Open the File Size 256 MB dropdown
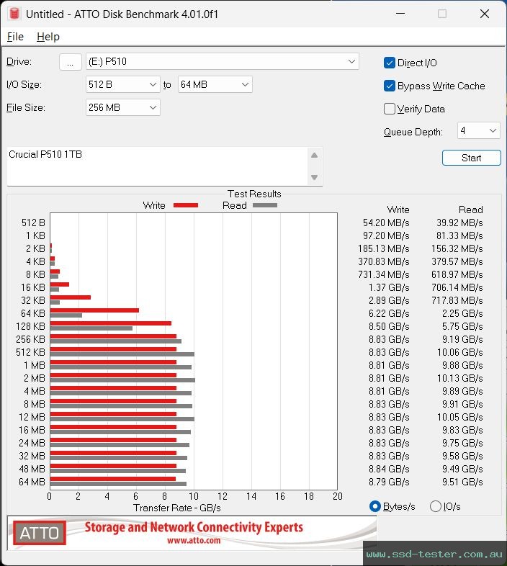Screen dimensions: 507x566 (x=122, y=107)
